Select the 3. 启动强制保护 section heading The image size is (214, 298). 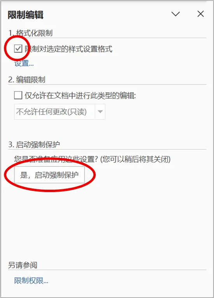pos(34,145)
